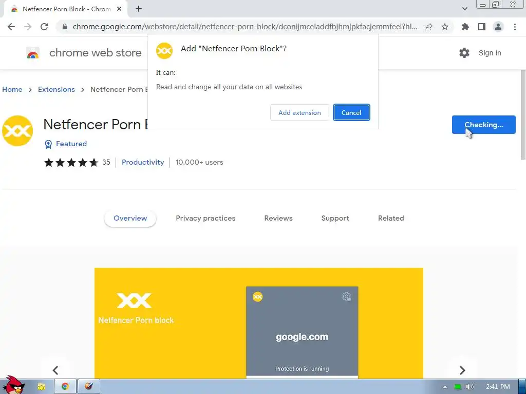Viewport: 526px width, 394px height.
Task: Cancel the add extension dialog
Action: click(x=351, y=112)
